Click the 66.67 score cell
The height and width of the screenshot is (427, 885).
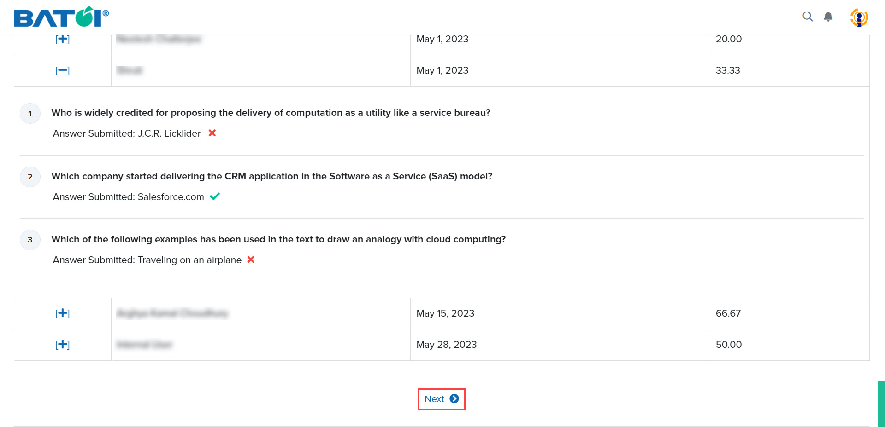[790, 313]
